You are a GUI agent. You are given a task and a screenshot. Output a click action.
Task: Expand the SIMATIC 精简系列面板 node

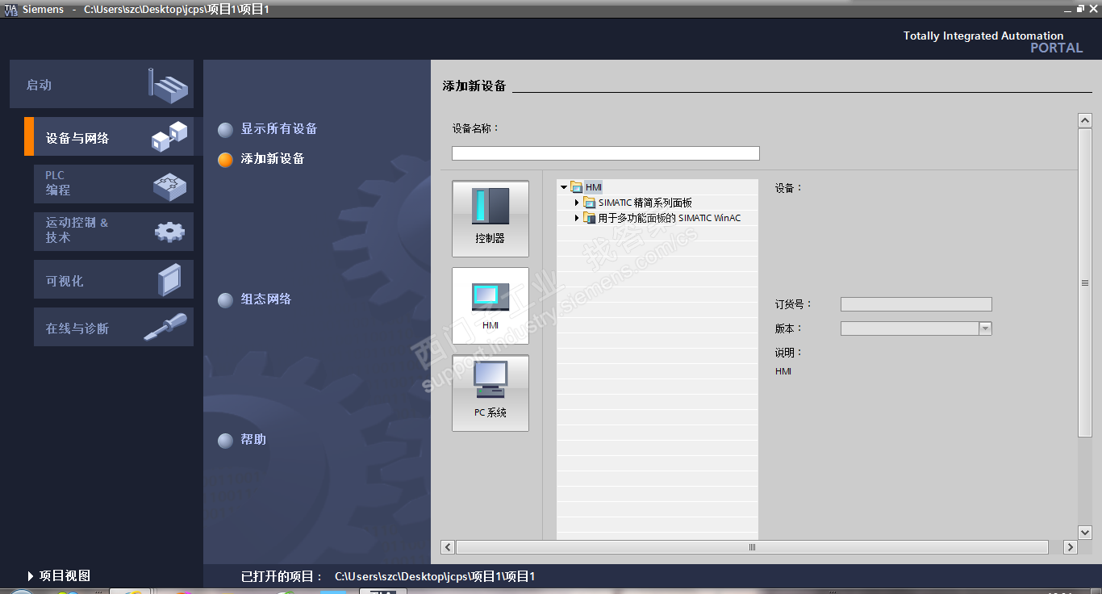tap(577, 203)
